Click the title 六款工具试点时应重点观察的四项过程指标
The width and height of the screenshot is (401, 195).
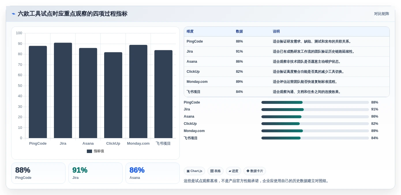click(72, 14)
